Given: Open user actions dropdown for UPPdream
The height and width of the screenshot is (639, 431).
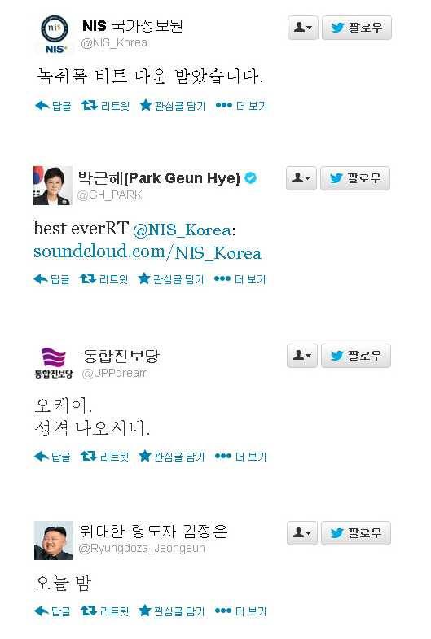Looking at the screenshot, I should pyautogui.click(x=301, y=356).
